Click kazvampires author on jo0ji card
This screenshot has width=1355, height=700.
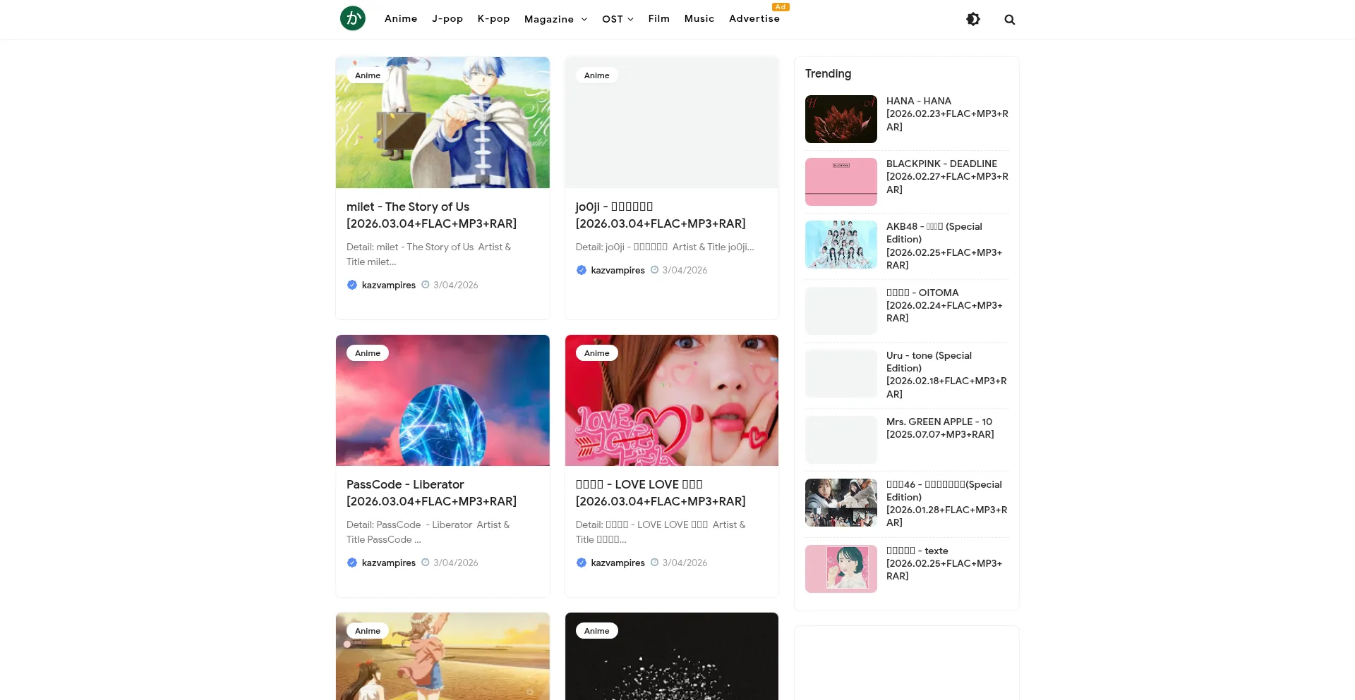coord(618,270)
